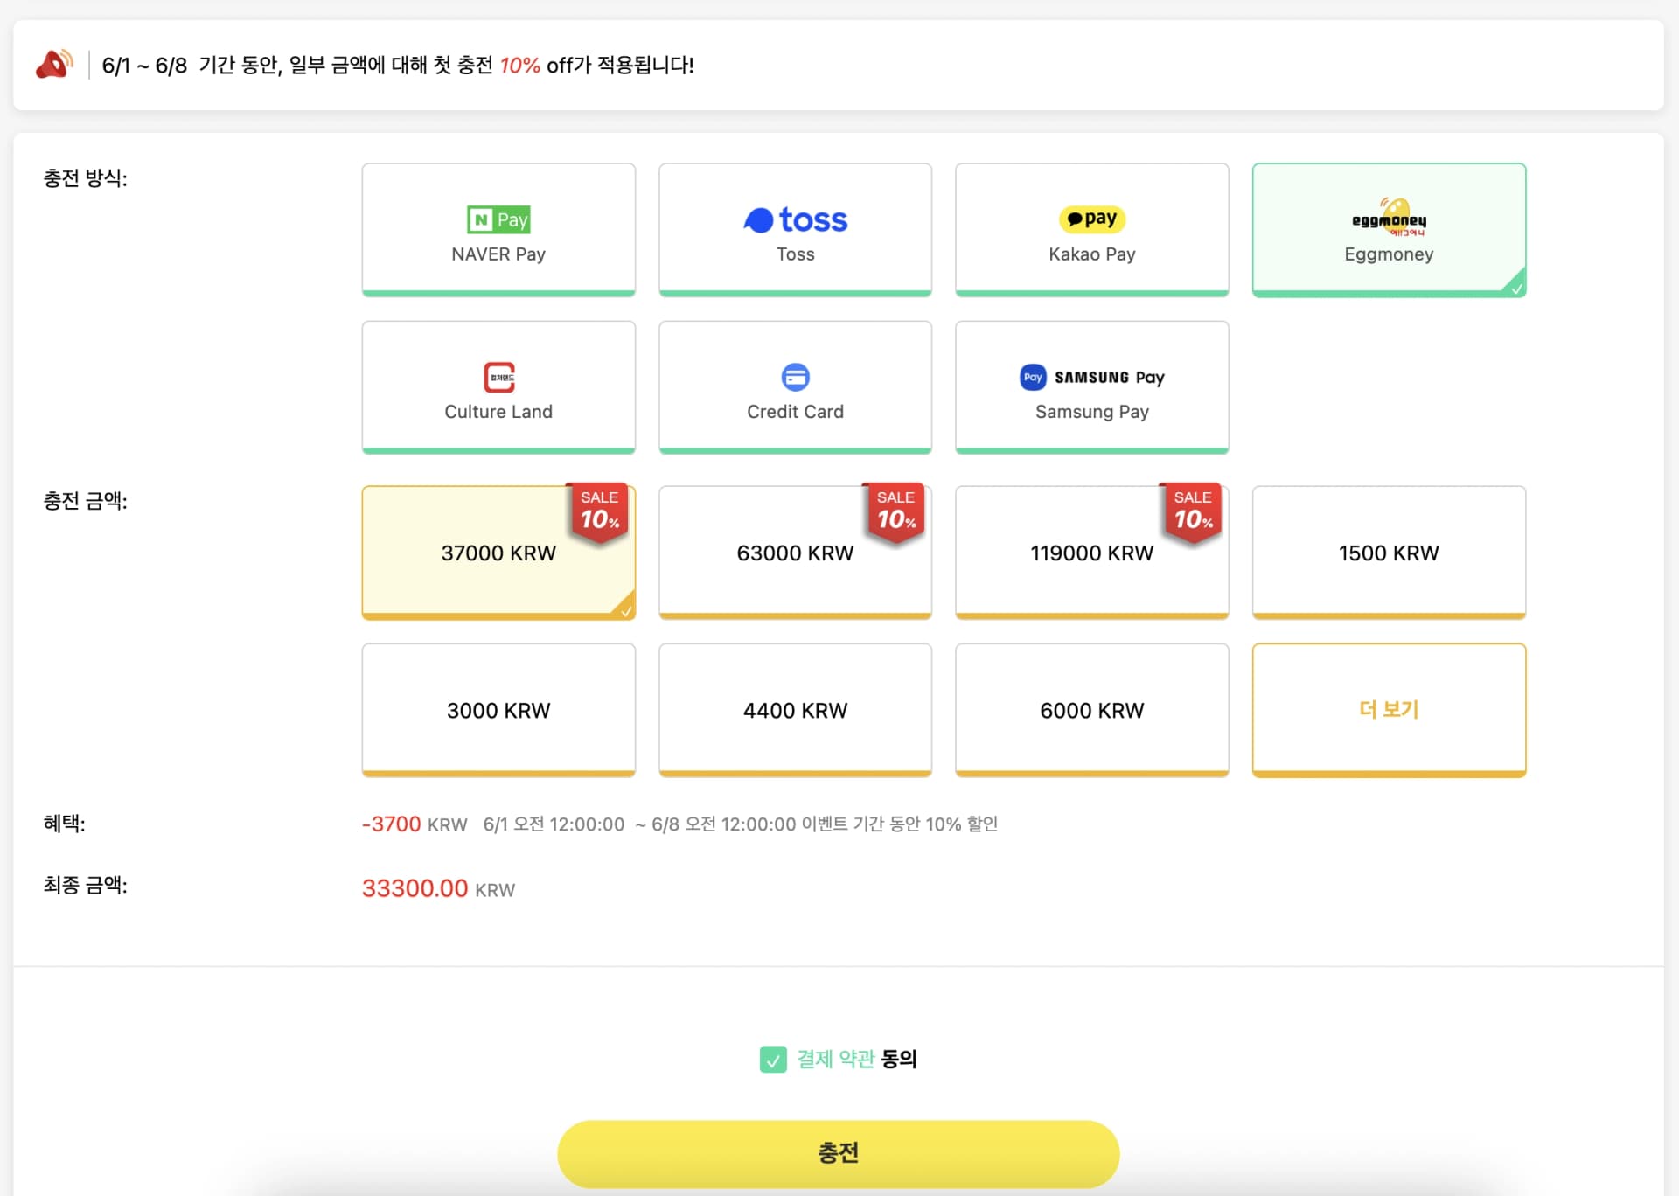Click SALE 10% badge on 63000 KRW
Viewport: 1679px width, 1196px height.
[895, 512]
